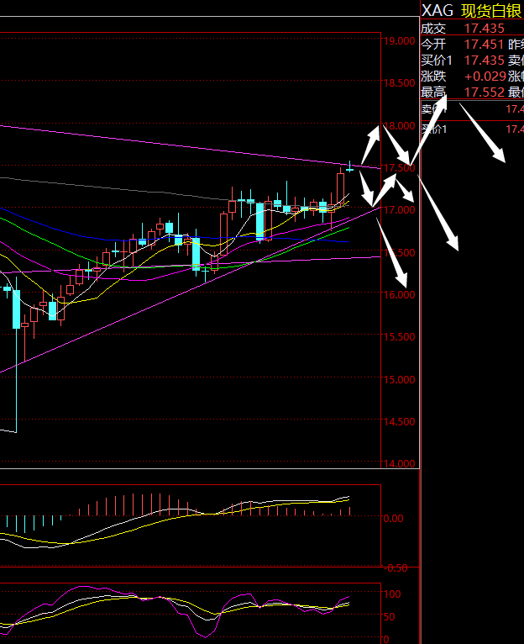Click the 14.500 price axis label

(x=399, y=421)
